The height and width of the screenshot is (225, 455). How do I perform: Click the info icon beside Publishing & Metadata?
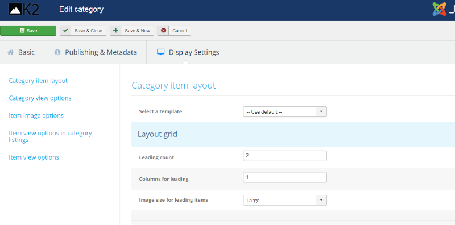click(x=57, y=52)
